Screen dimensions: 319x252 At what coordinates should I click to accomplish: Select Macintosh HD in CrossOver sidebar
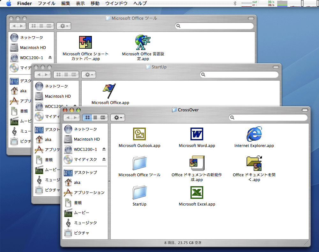85,139
